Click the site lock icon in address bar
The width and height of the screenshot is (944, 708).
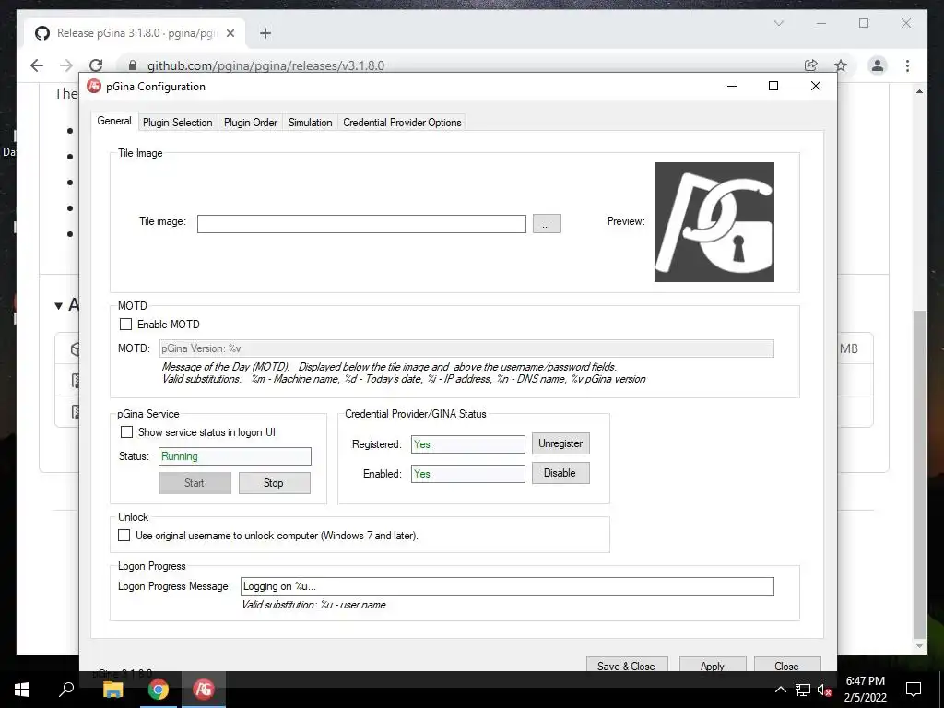coord(133,65)
